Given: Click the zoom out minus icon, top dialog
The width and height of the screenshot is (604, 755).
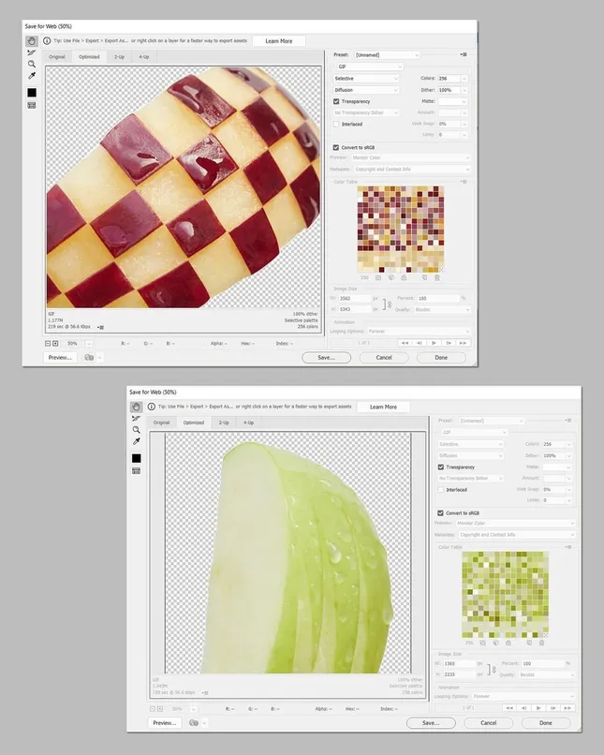Looking at the screenshot, I should (x=48, y=344).
